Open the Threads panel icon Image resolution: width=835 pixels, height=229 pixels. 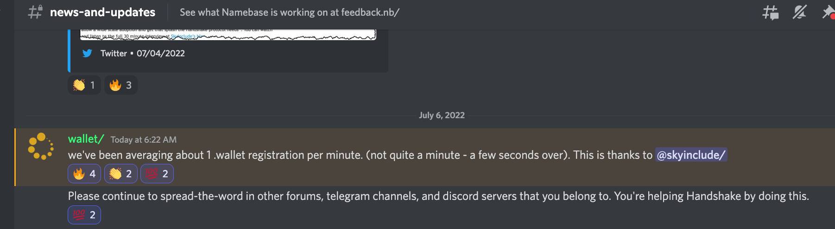pos(770,12)
